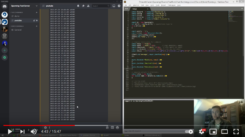Viewport: 245px width, 137px height.
Task: Open the demo text channel
Action: pos(24,16)
